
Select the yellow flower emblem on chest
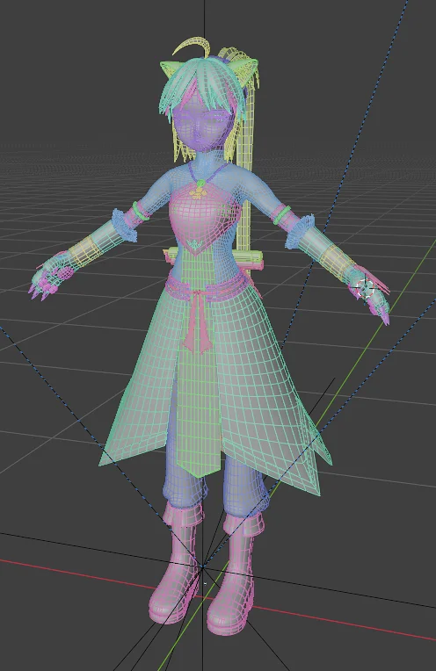[x=197, y=194]
